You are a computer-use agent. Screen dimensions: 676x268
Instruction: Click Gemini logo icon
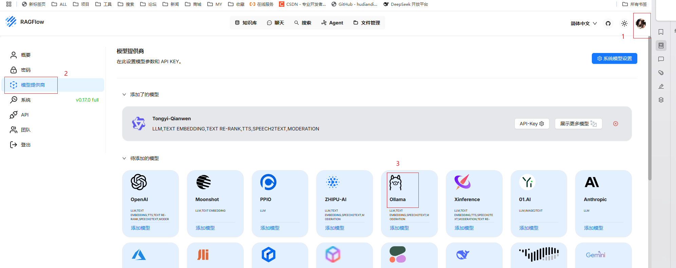pos(596,255)
